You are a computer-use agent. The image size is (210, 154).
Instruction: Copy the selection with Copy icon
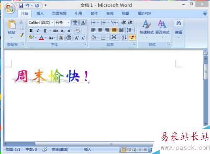pyautogui.click(x=21, y=28)
